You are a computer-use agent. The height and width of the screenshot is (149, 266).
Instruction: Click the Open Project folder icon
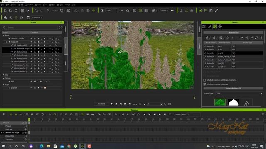tap(10, 10)
